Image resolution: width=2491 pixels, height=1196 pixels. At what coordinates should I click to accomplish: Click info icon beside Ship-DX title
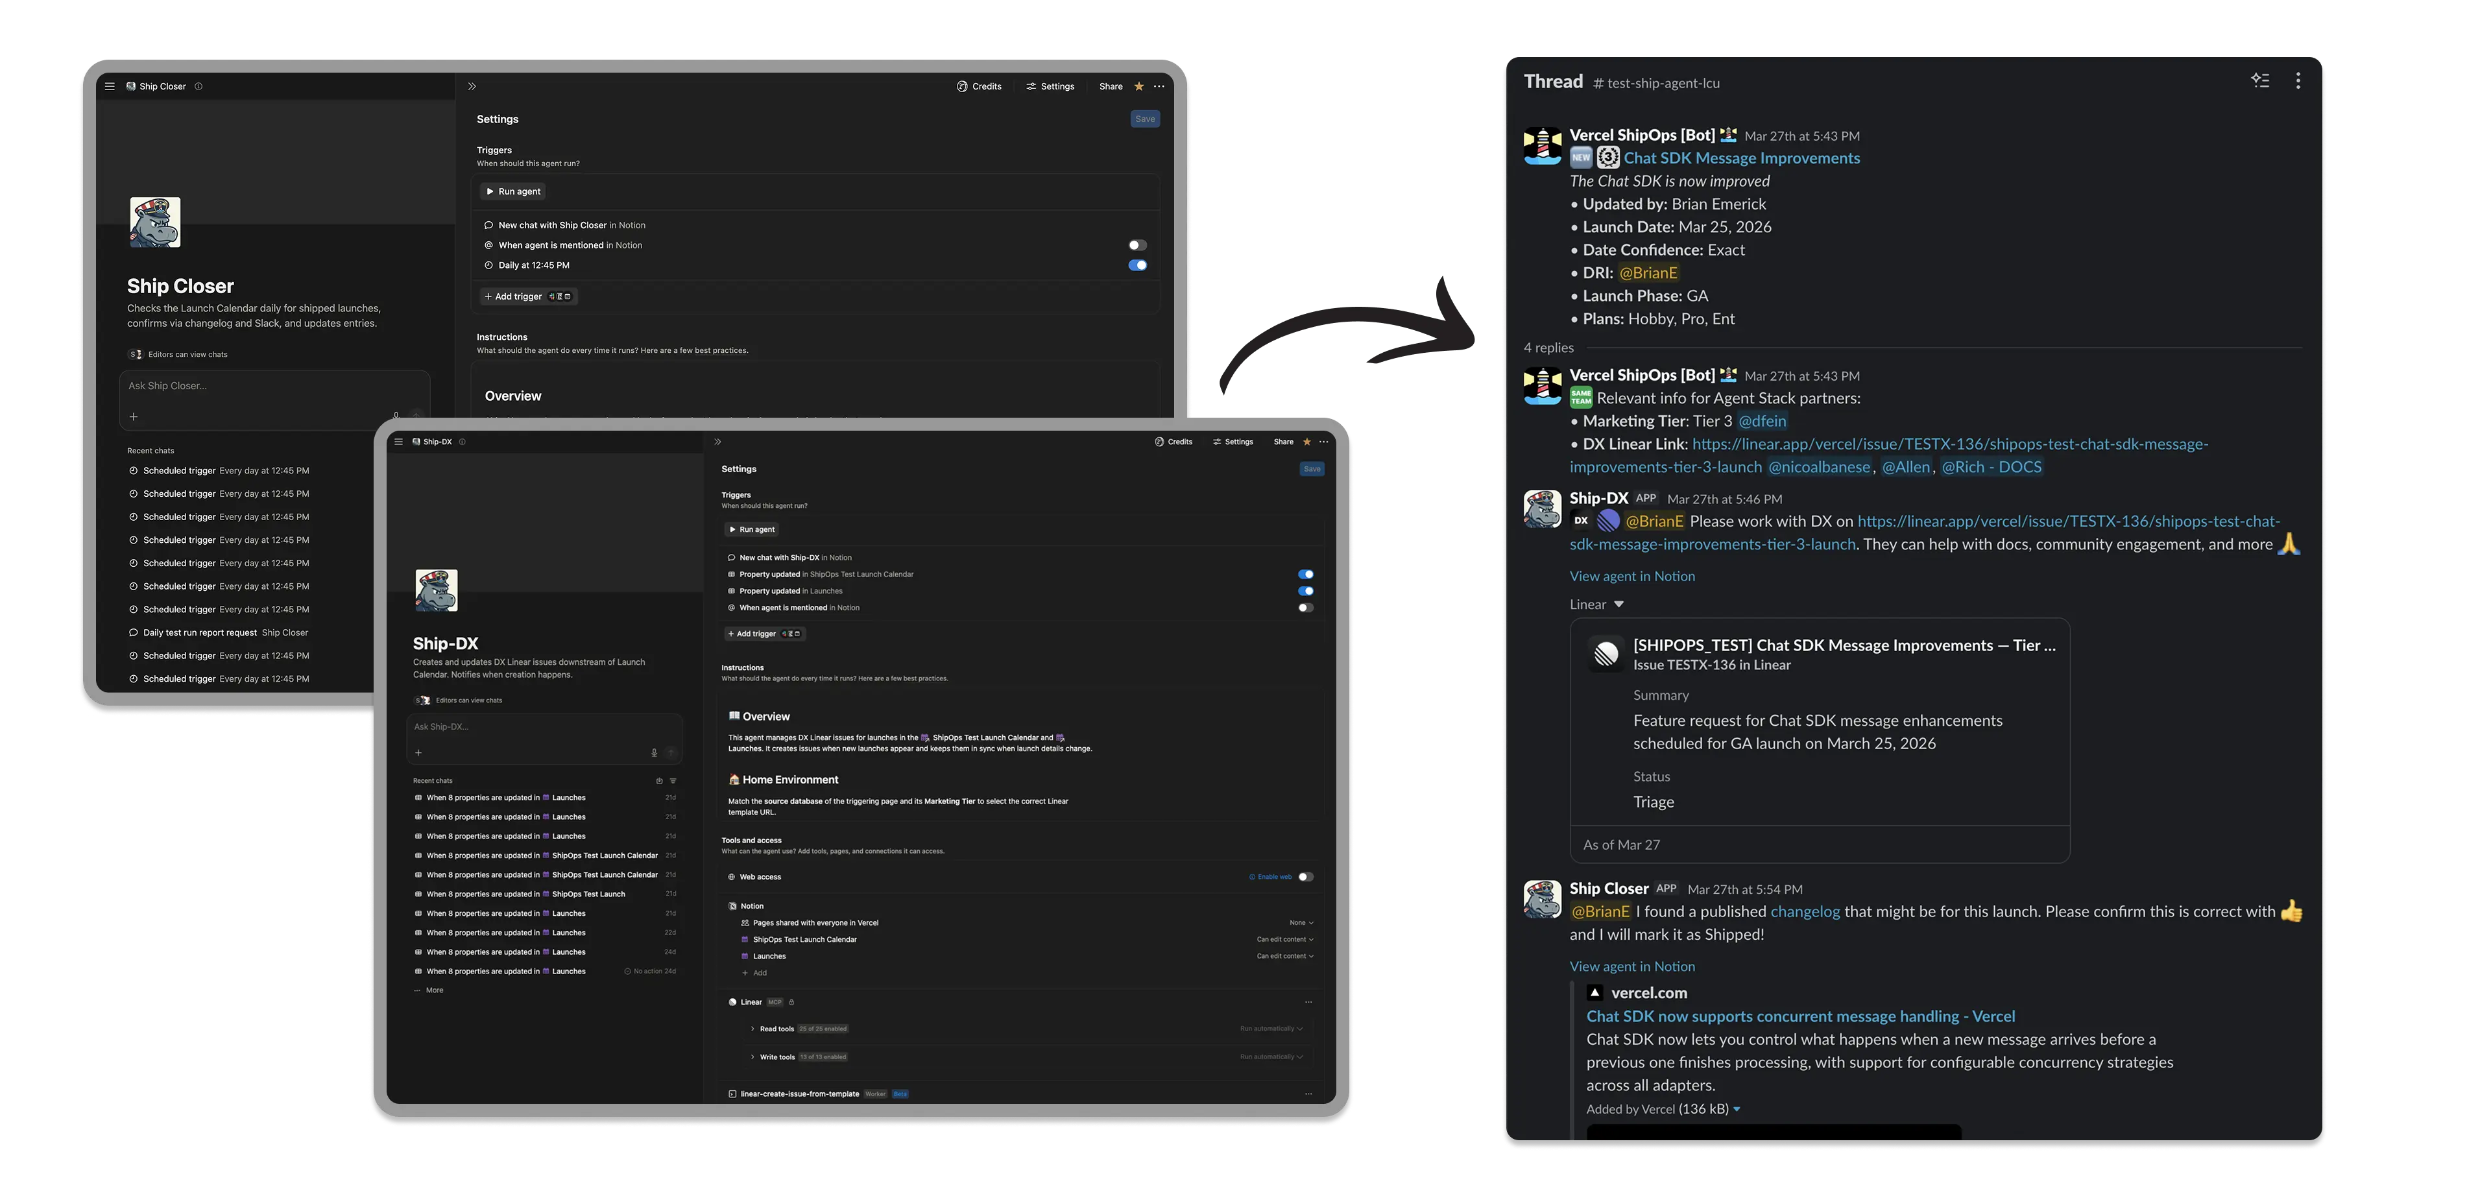tap(463, 442)
